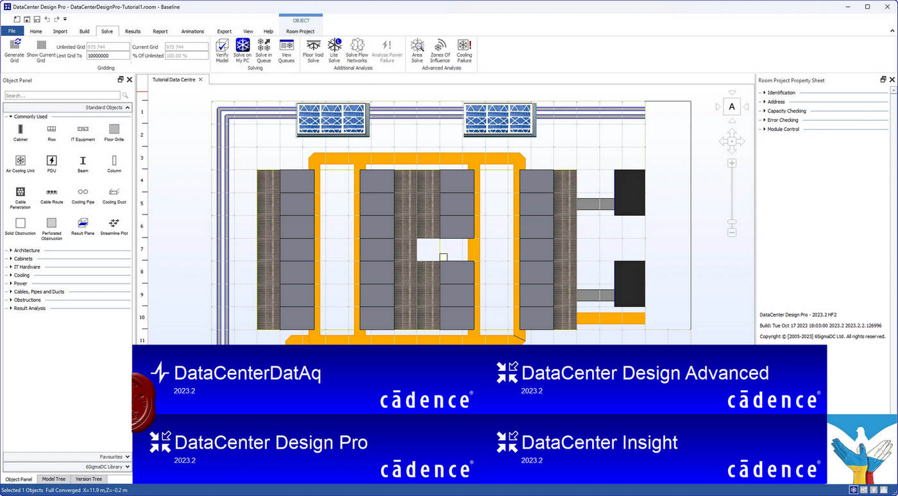Click the view zoom slider handle

[x=732, y=223]
